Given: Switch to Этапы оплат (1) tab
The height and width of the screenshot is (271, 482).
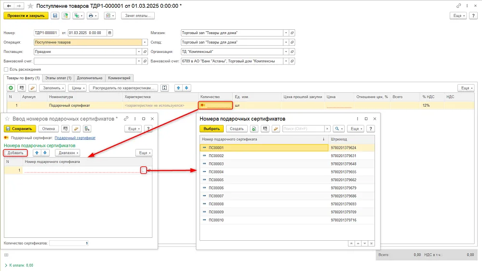Looking at the screenshot, I should pos(58,78).
